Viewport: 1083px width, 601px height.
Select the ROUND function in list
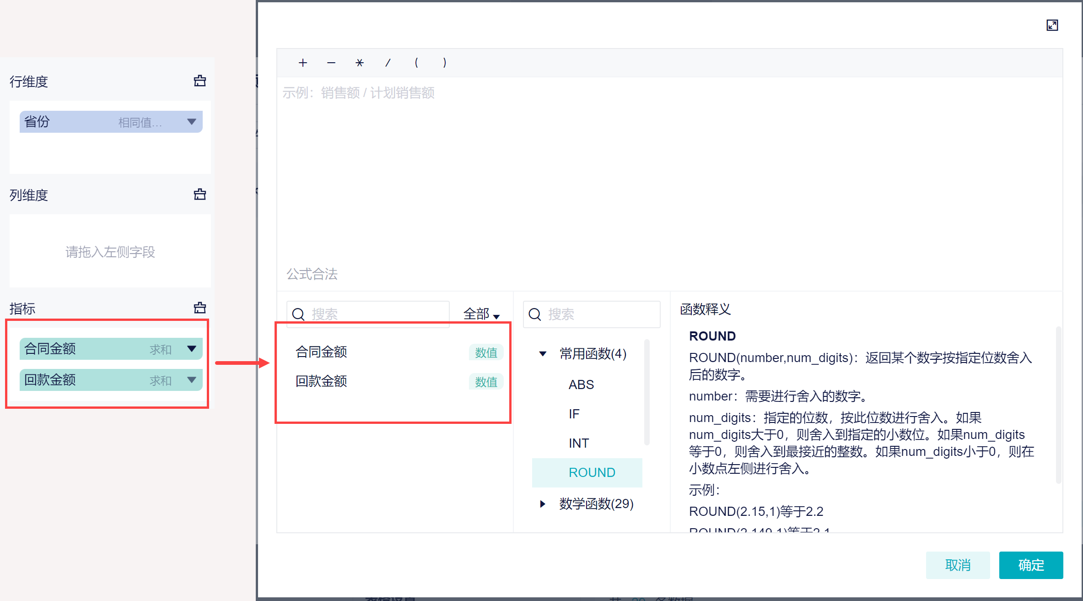[x=591, y=472]
